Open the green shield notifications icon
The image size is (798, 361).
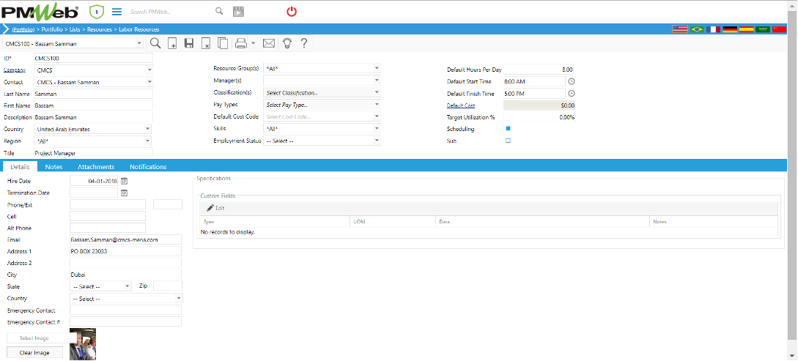pos(97,11)
